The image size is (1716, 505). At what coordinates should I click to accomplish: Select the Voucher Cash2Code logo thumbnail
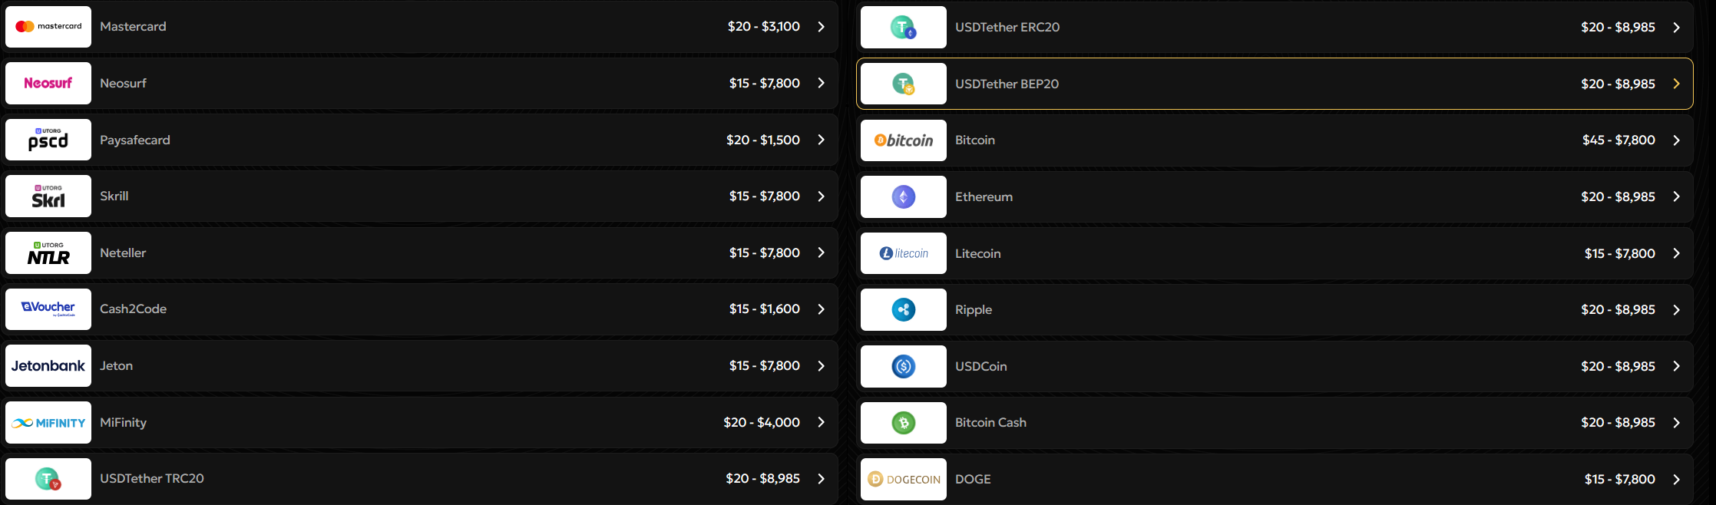[x=48, y=309]
